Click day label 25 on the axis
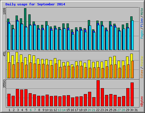The image size is (145, 113). coord(110,110)
